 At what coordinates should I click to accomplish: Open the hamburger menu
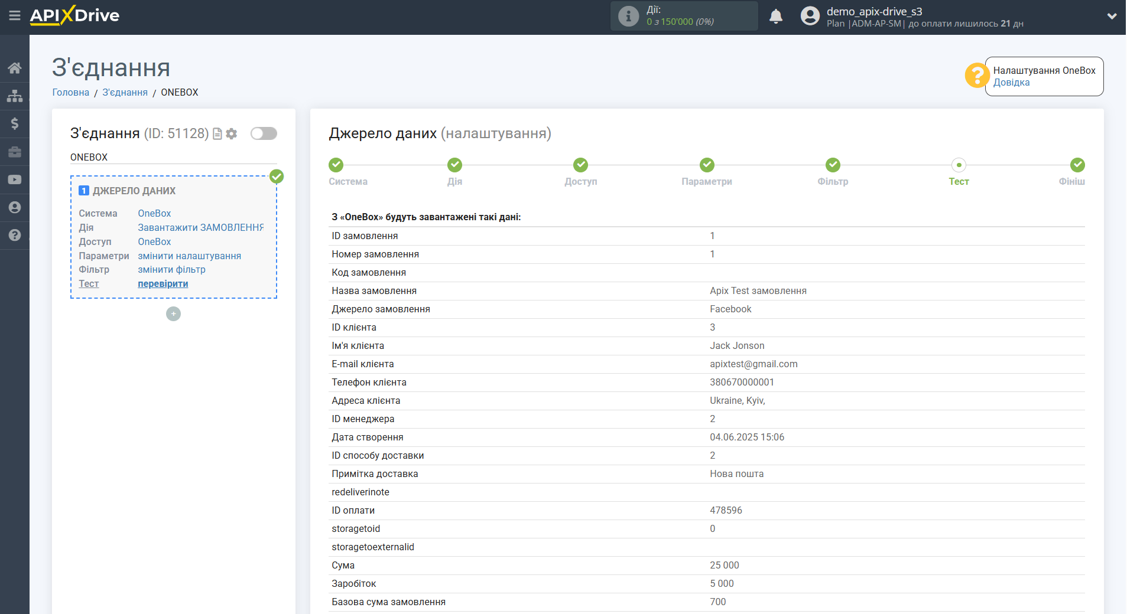[15, 16]
